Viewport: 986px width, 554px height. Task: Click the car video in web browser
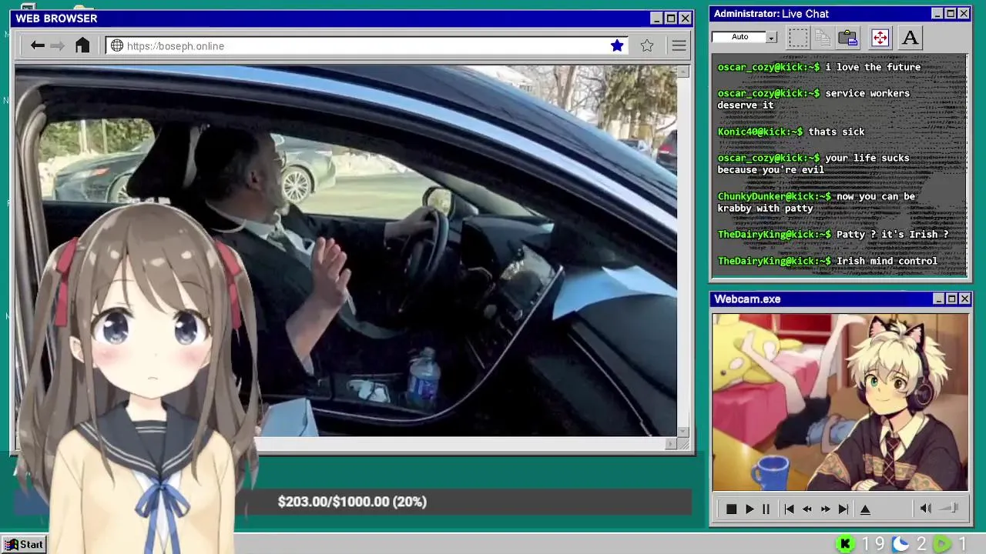(x=346, y=251)
